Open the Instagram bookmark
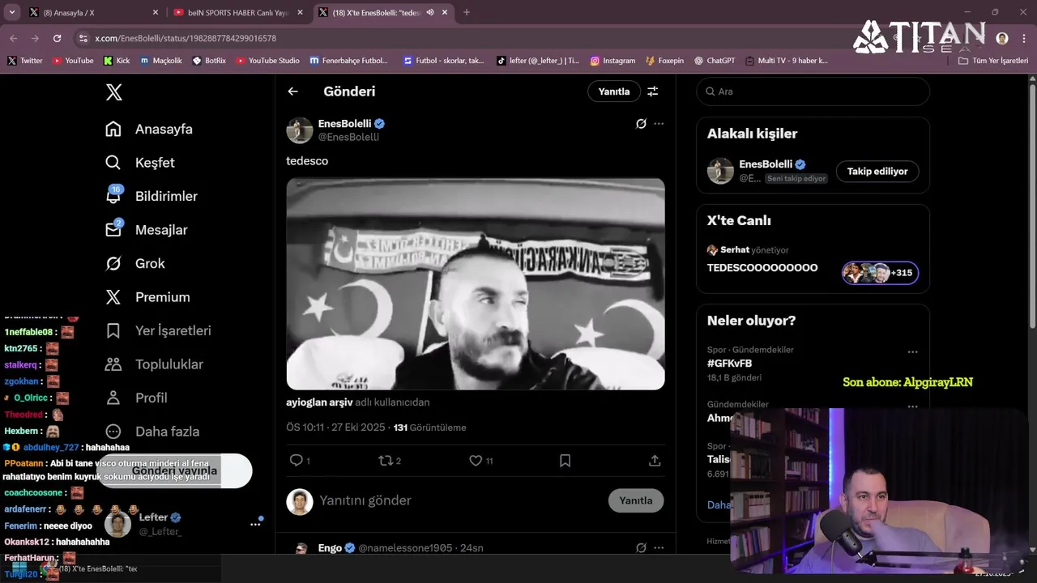Viewport: 1037px width, 583px height. (x=612, y=61)
